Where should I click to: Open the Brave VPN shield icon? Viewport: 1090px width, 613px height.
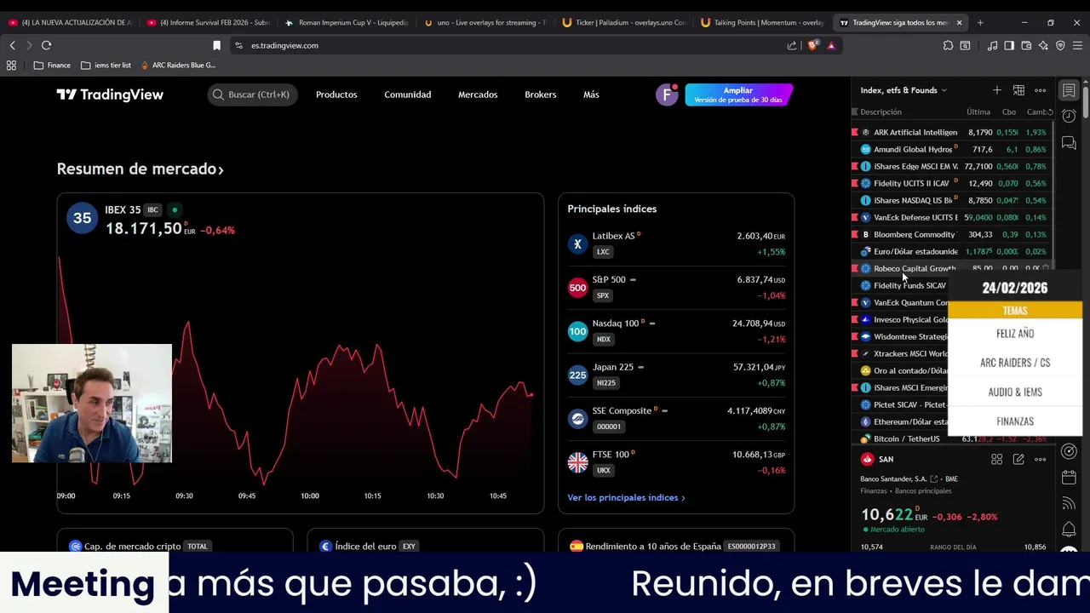pos(1060,45)
